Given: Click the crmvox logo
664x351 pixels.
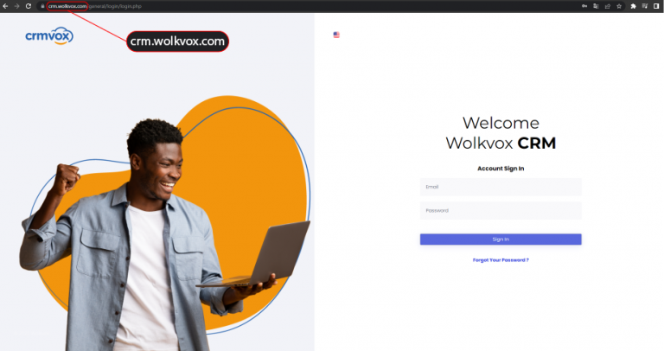Looking at the screenshot, I should point(49,36).
